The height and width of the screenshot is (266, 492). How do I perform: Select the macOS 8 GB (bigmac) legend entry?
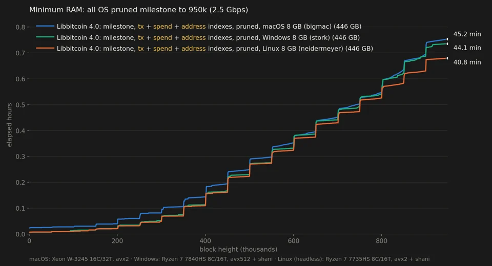(199, 27)
